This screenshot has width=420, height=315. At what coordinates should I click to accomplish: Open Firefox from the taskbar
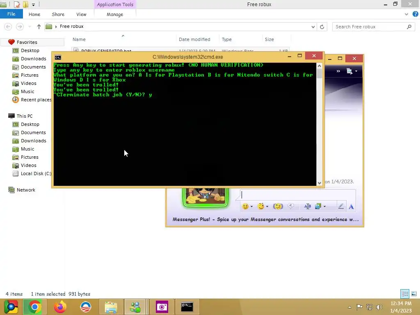click(60, 307)
